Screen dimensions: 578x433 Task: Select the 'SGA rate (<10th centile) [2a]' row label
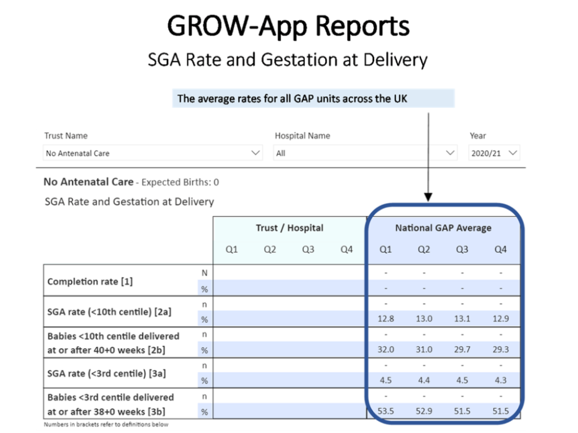pos(110,312)
